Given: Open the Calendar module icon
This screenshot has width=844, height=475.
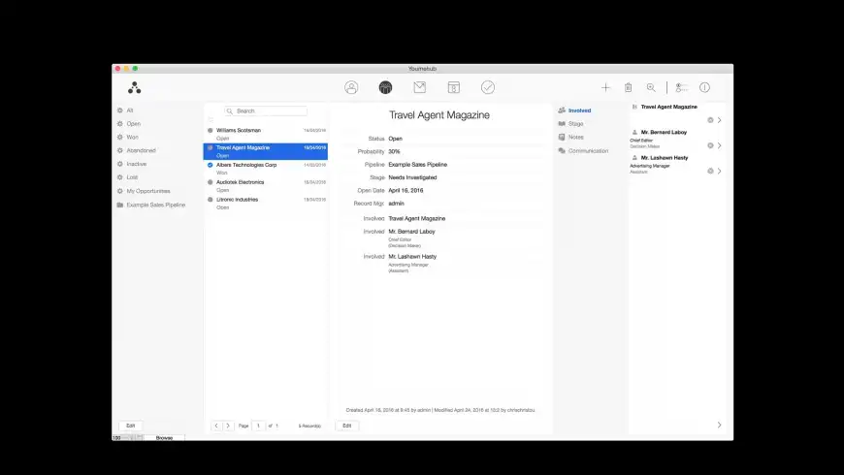Looking at the screenshot, I should coord(454,87).
